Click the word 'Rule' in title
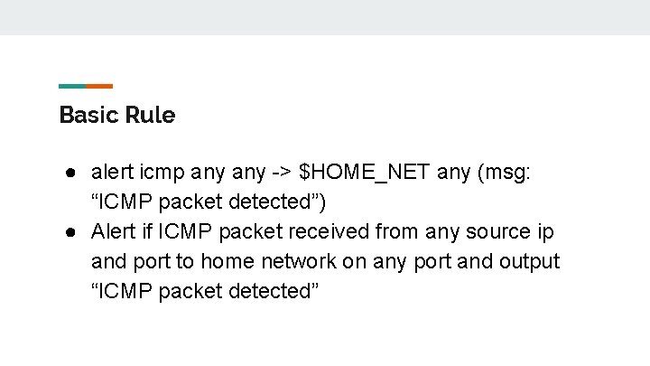This screenshot has width=650, height=366. pos(151,116)
